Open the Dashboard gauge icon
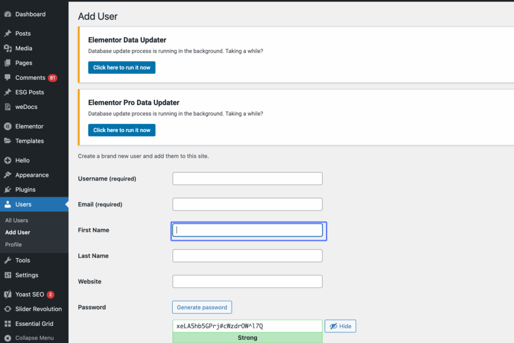Viewport: 514px width, 343px height. [x=8, y=14]
